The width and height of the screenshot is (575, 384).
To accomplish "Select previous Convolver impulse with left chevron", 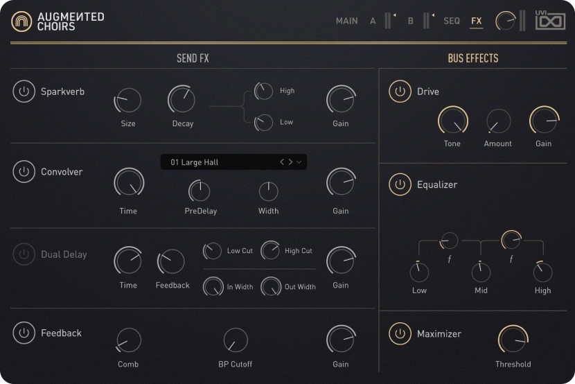I will click(x=282, y=162).
